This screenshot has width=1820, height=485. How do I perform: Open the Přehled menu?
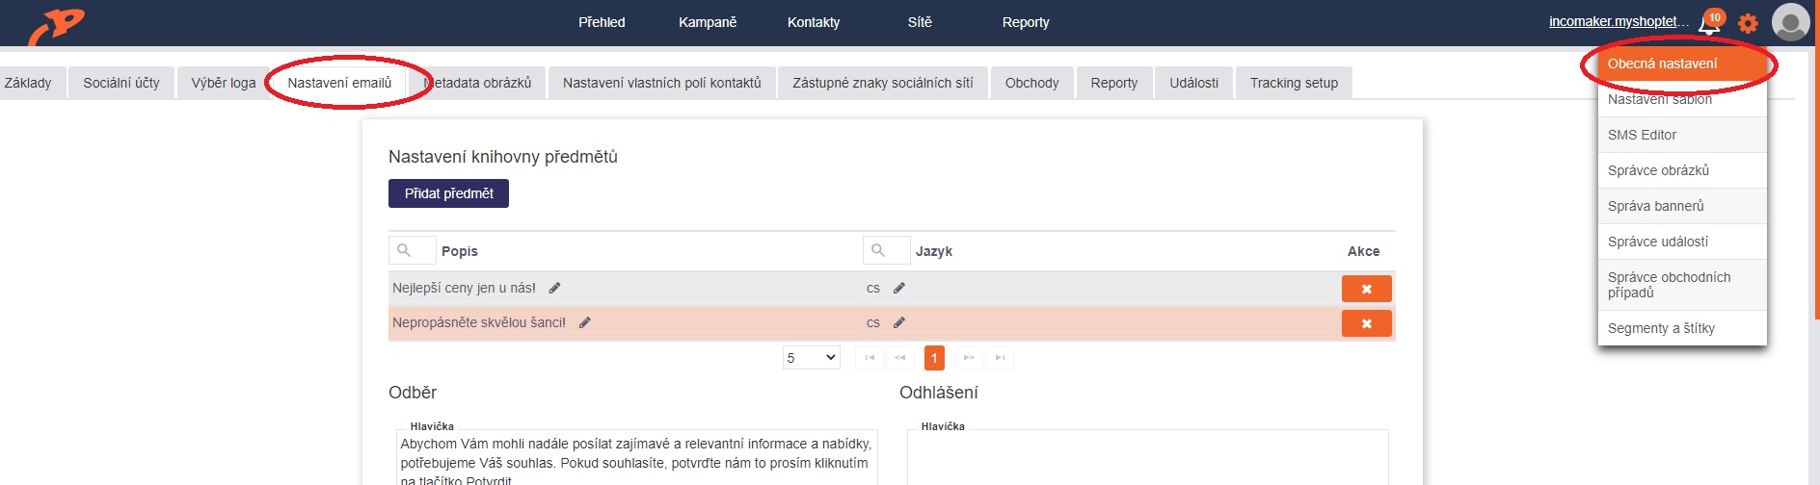(x=602, y=22)
